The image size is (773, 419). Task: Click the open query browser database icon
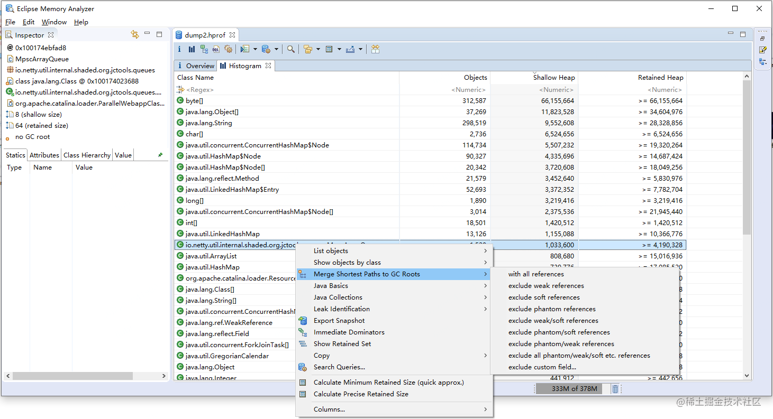[266, 49]
